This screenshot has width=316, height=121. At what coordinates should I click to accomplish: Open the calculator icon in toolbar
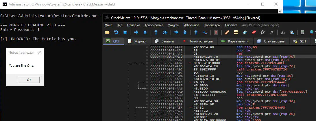(302, 32)
